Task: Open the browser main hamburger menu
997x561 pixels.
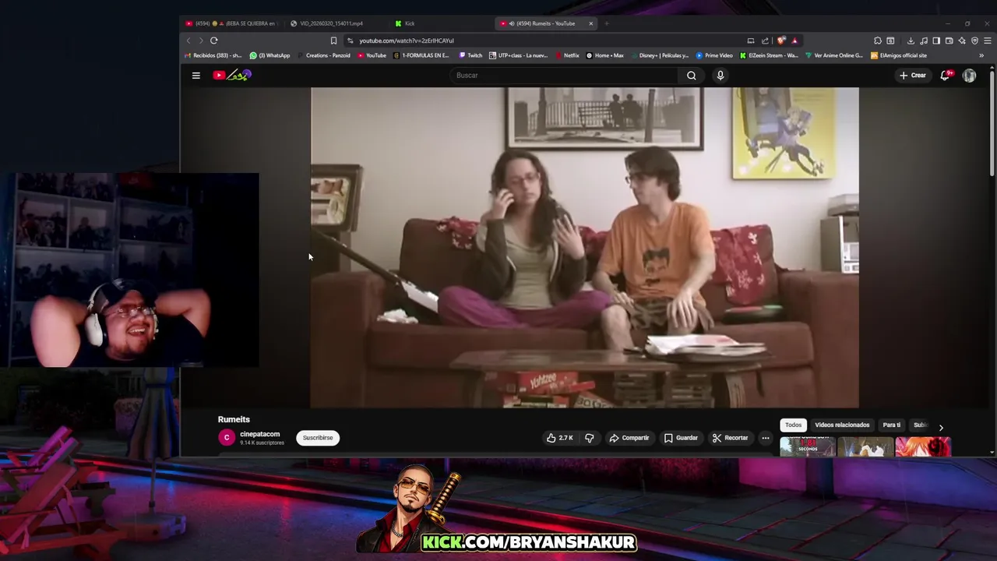Action: [x=988, y=41]
